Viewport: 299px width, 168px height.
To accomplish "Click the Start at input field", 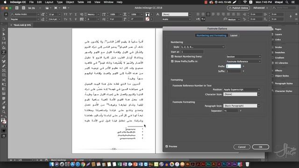I will [192, 52].
